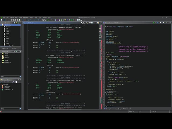Screen dimensions: 172x129
Task: Go back with the blue left arrow
Action: click(5, 20)
